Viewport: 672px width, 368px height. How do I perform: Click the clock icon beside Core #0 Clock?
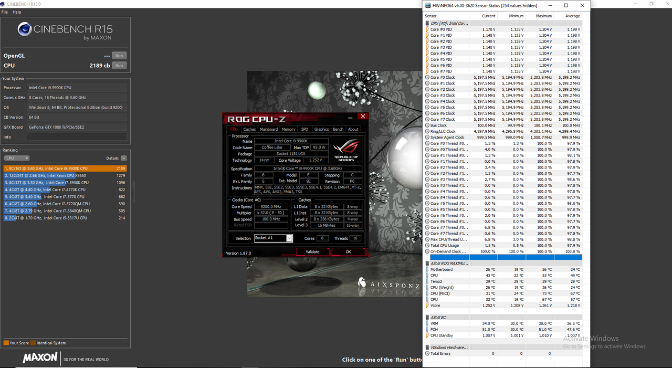pyautogui.click(x=427, y=77)
